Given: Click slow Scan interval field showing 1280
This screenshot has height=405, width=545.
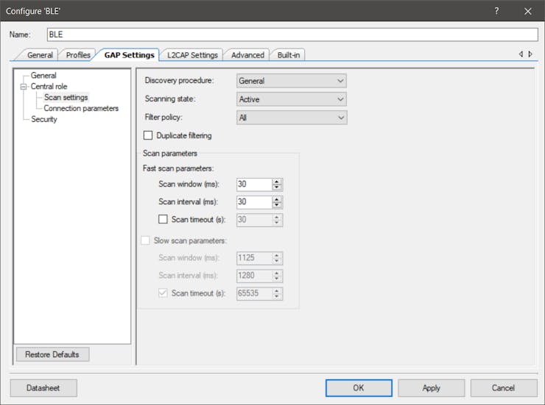Looking at the screenshot, I should [x=254, y=276].
